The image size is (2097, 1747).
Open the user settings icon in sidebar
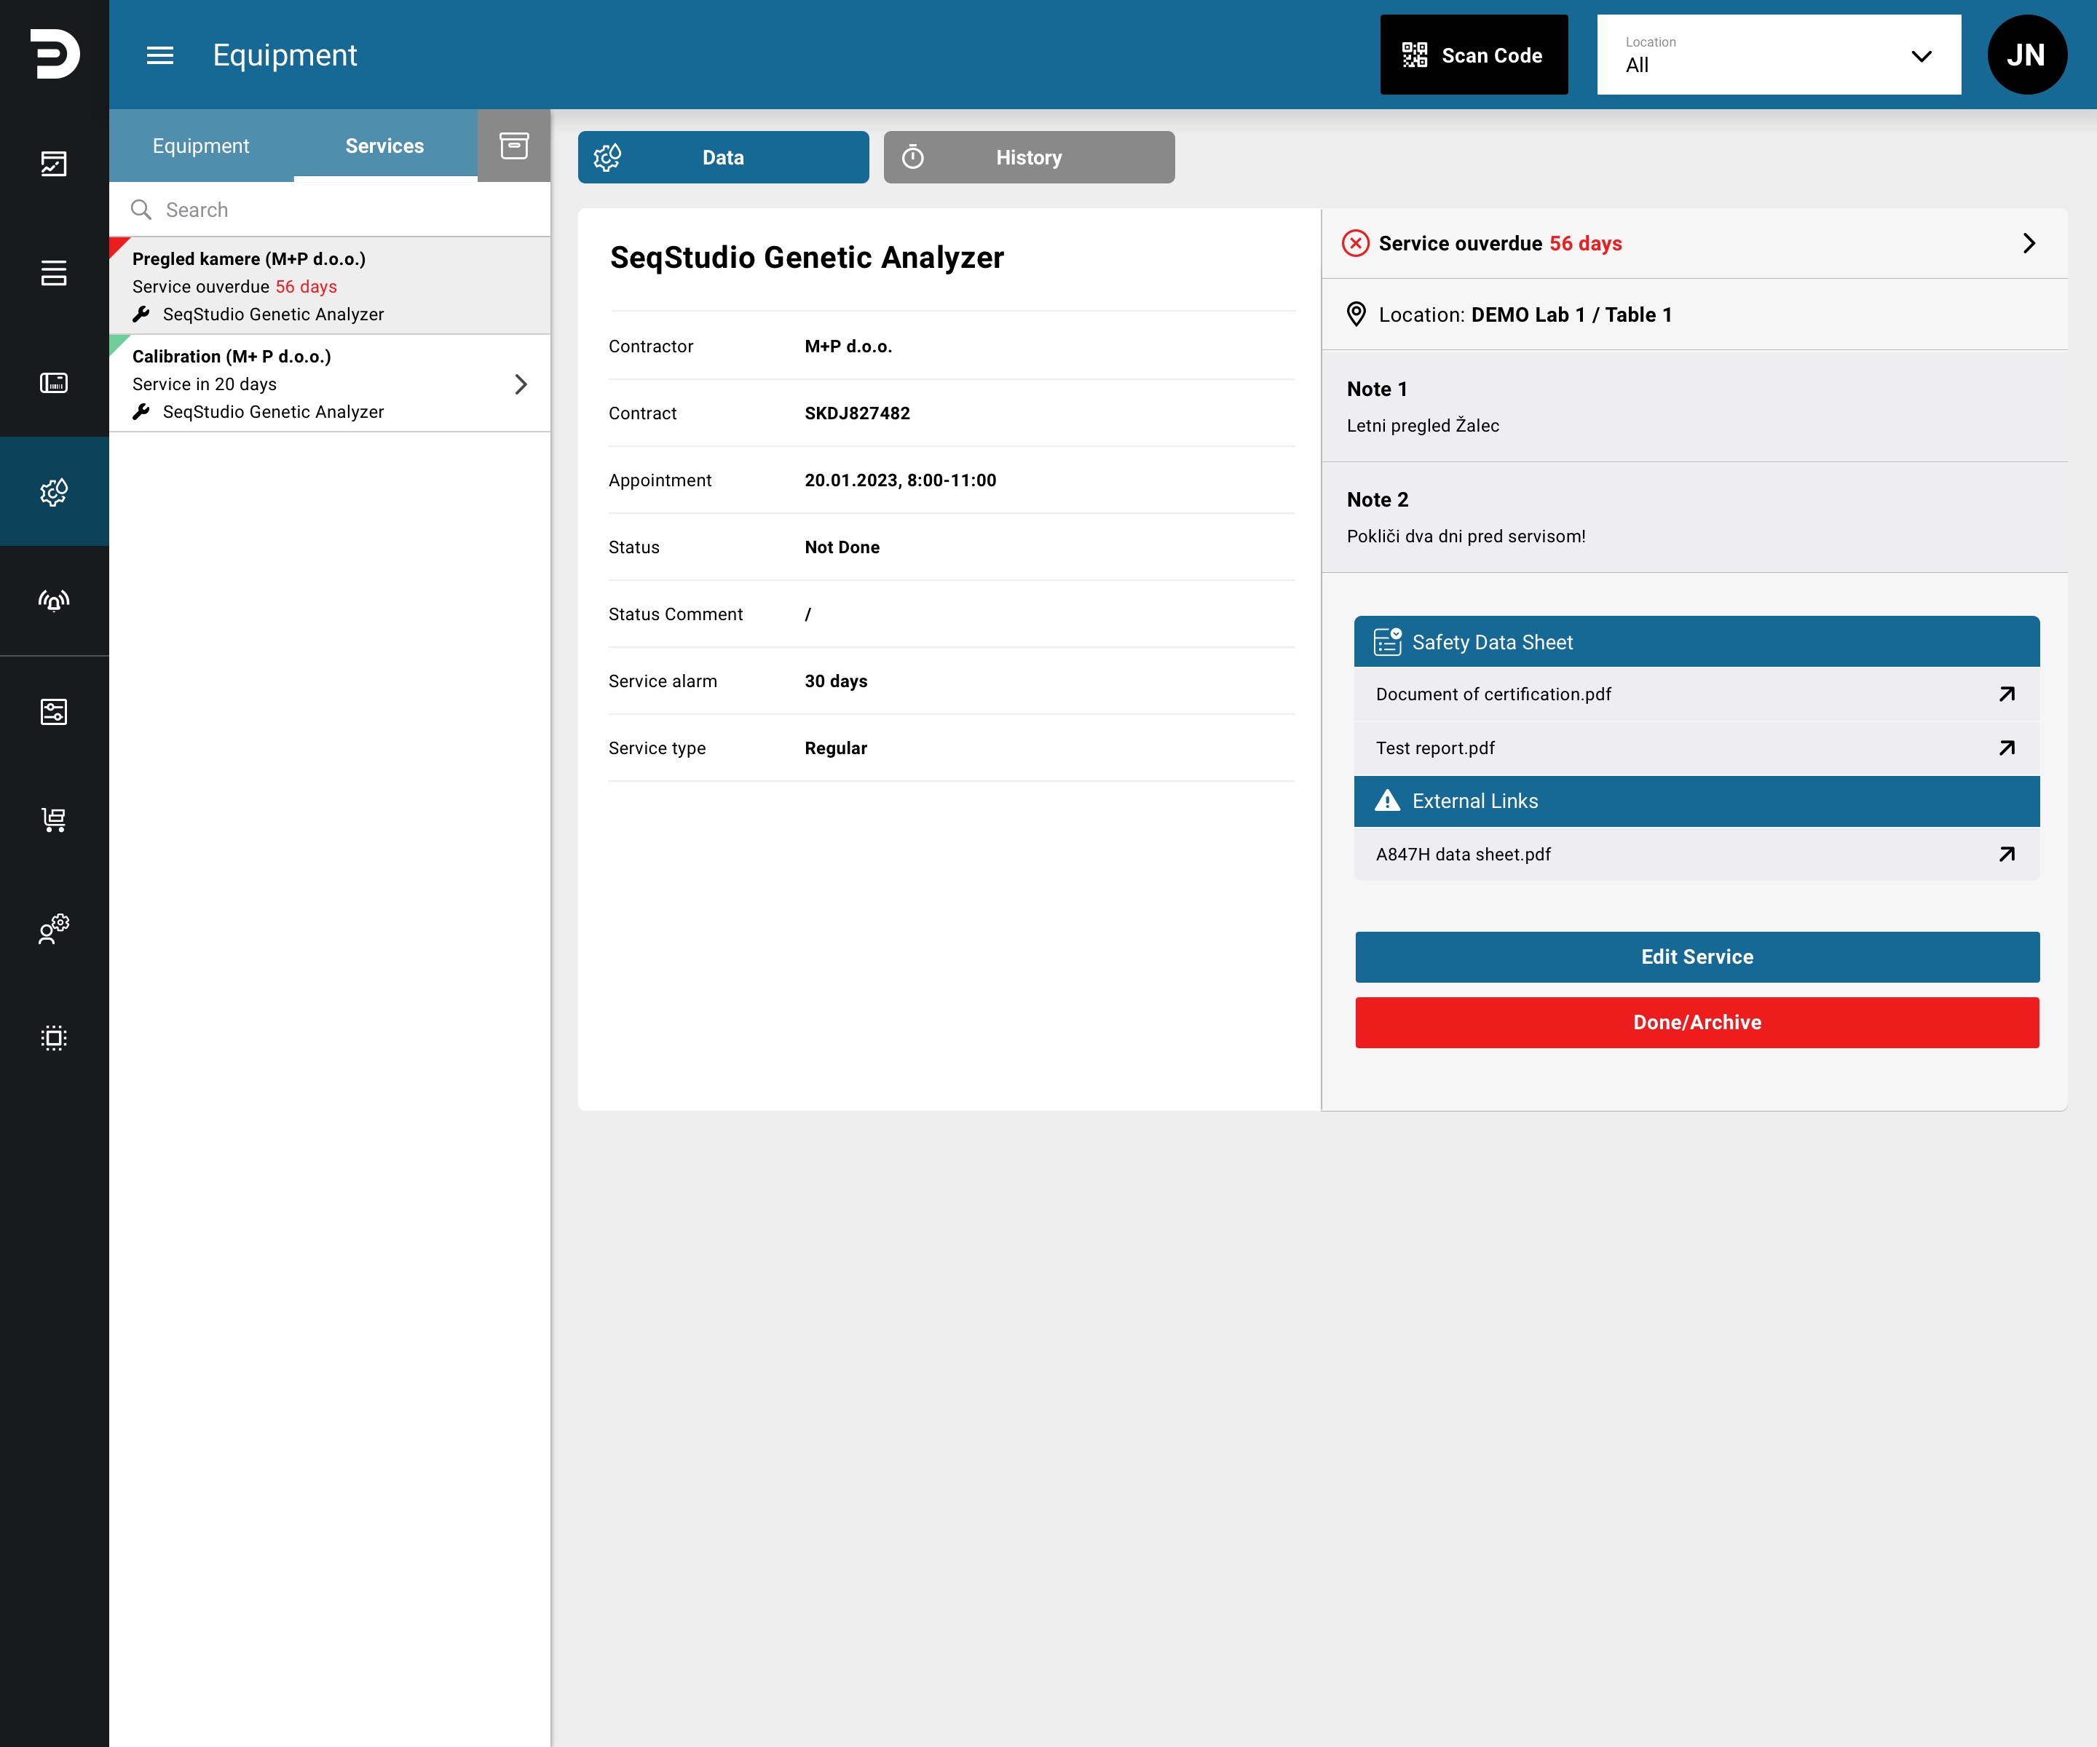(54, 928)
